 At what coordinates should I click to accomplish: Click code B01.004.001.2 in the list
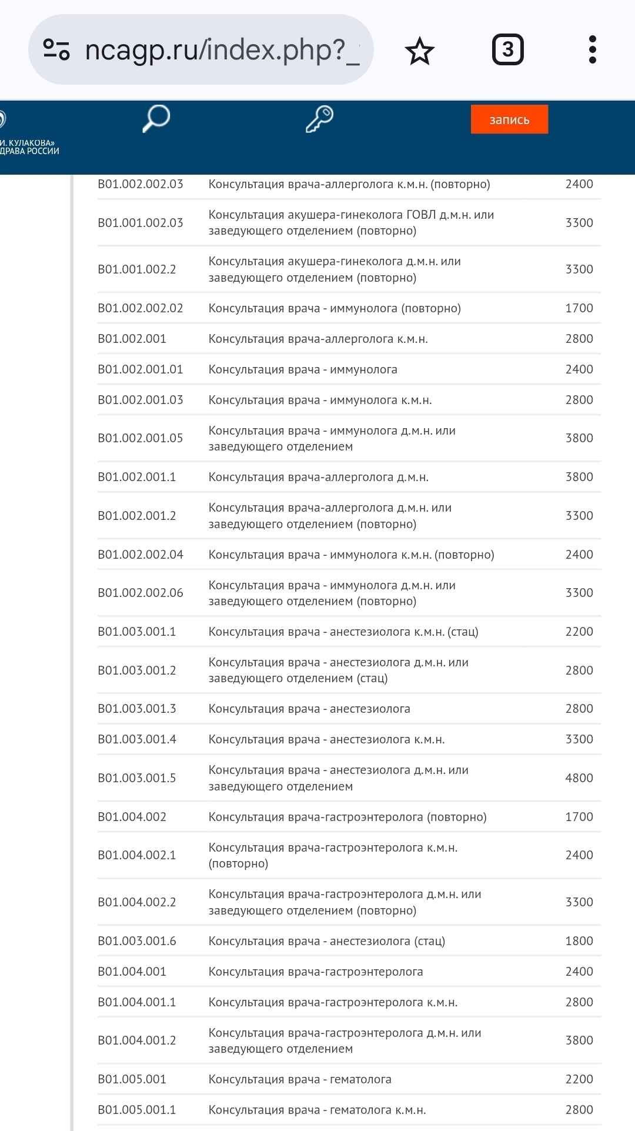coord(136,1040)
